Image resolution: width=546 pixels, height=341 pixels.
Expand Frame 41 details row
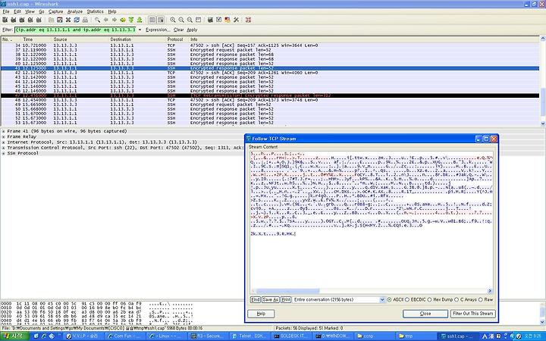[3, 131]
